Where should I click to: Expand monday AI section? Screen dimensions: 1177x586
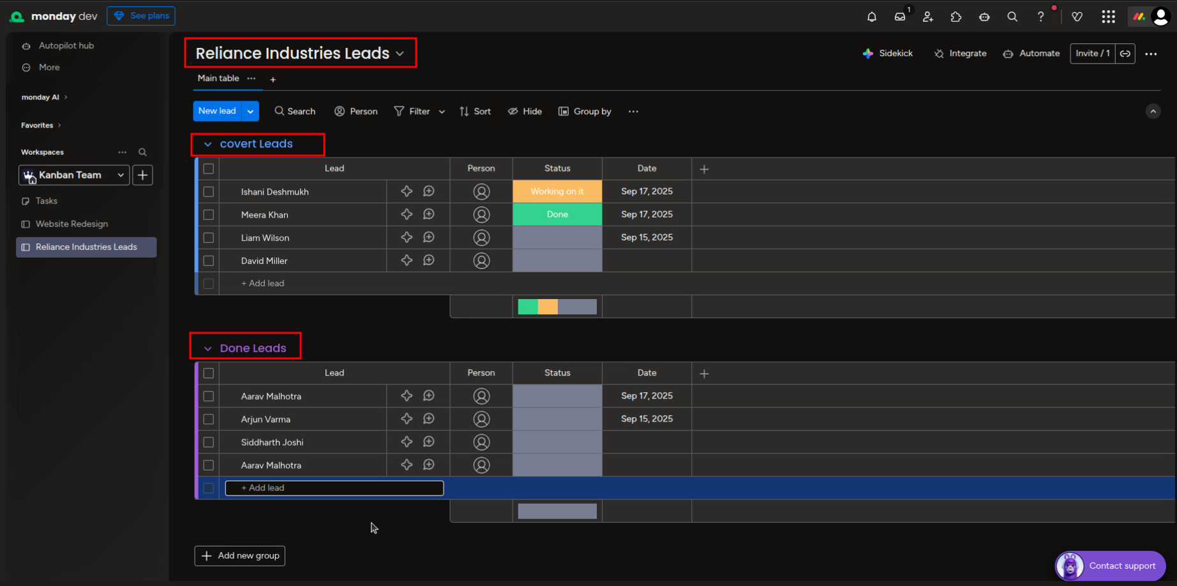44,98
